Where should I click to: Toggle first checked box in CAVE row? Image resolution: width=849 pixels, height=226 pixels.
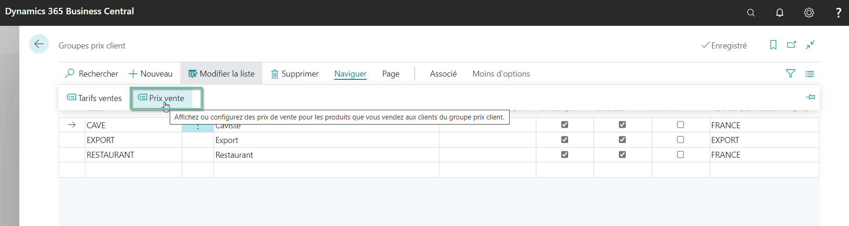(x=564, y=125)
